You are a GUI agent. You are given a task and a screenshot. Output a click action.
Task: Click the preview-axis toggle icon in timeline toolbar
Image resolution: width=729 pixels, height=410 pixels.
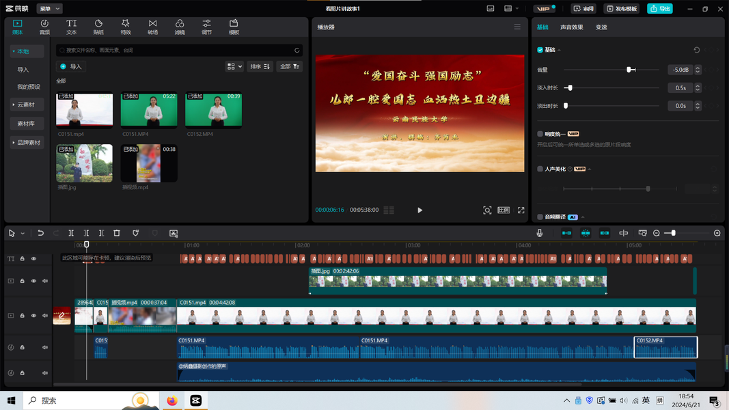coord(624,233)
